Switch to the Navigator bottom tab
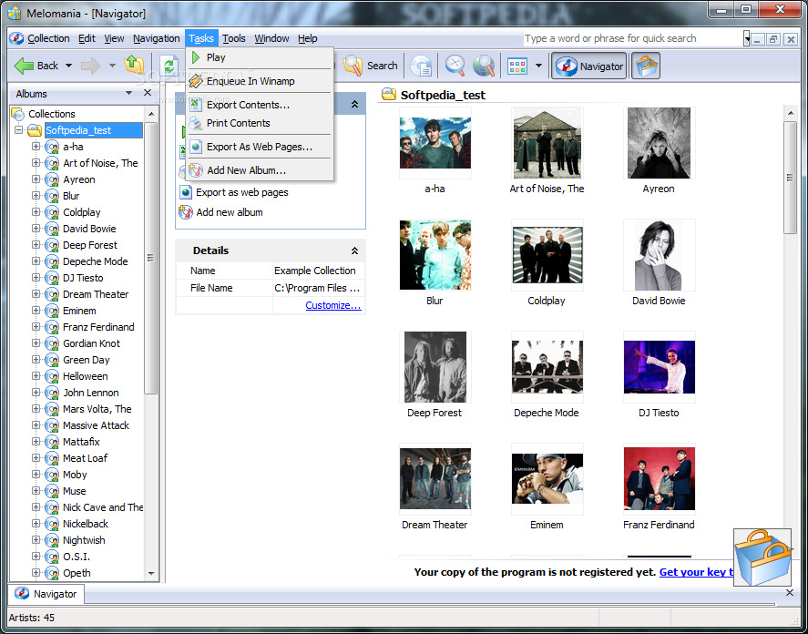Screen dimensions: 808x634 click(46, 594)
